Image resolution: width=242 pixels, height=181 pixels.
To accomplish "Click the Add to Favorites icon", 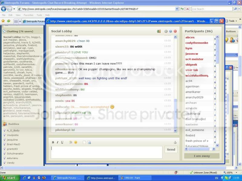I will pos(9,21).
